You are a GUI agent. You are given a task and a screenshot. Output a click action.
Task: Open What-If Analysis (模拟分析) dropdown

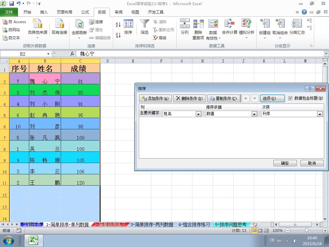pos(246,29)
